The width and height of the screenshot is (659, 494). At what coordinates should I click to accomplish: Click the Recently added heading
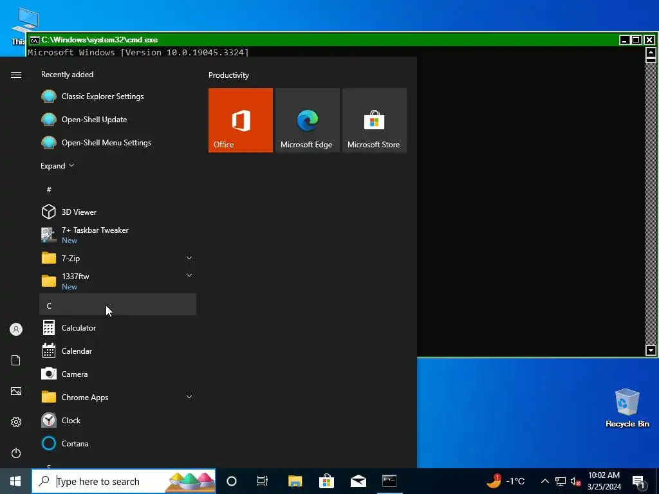(67, 75)
